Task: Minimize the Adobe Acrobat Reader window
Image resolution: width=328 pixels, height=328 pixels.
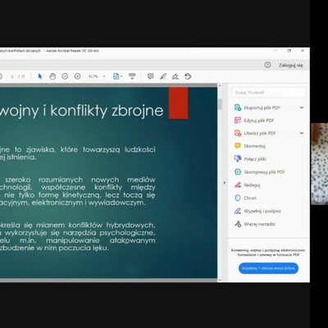Action: tap(276, 51)
